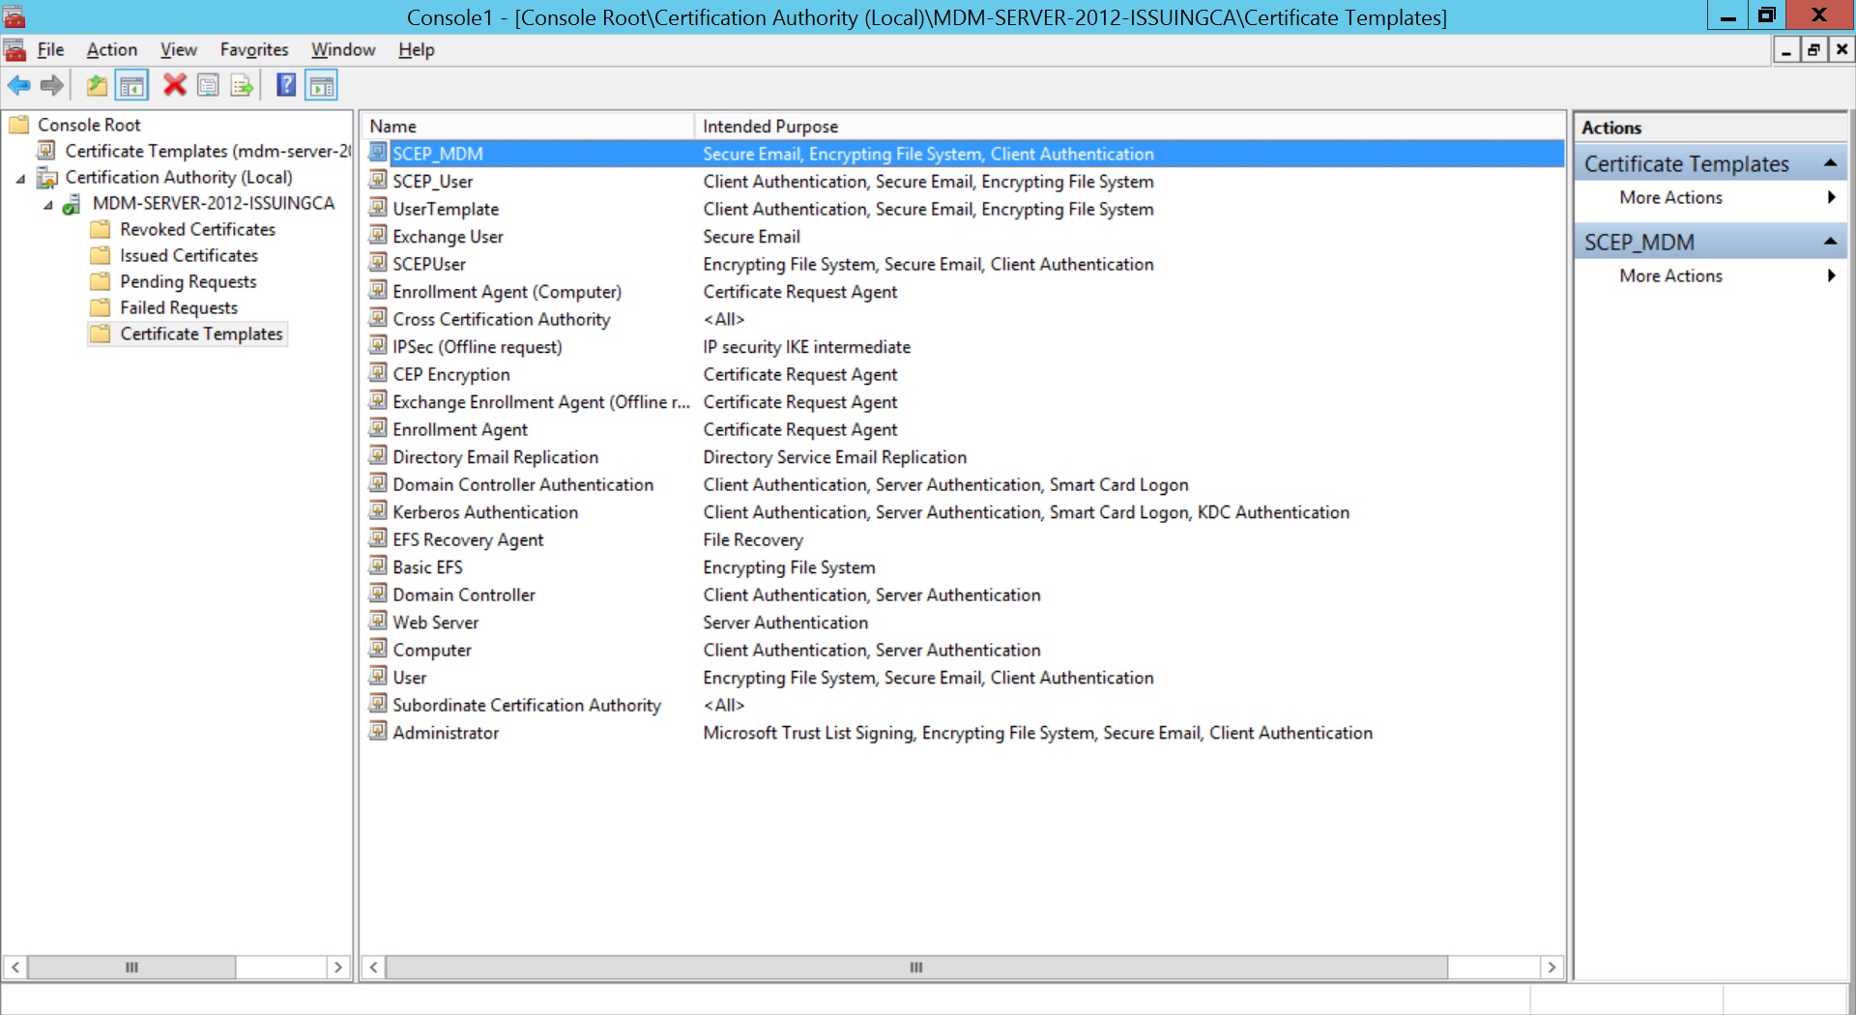
Task: Click the blue Help question mark icon
Action: (x=286, y=85)
